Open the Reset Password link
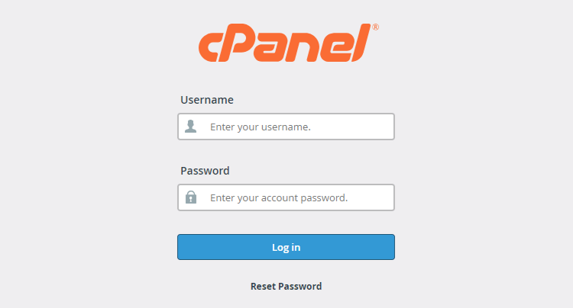Screen dimensions: 573x308 pyautogui.click(x=286, y=286)
